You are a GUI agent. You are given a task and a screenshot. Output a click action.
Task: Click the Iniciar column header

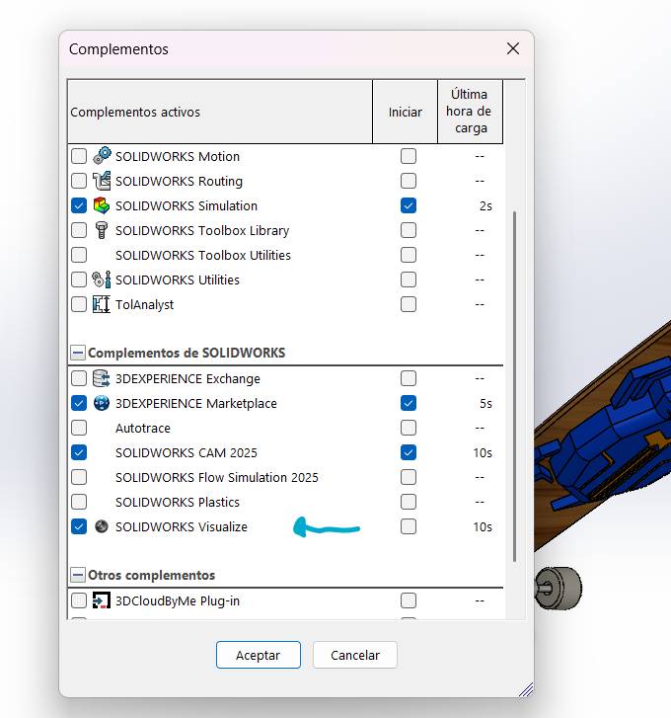click(406, 112)
